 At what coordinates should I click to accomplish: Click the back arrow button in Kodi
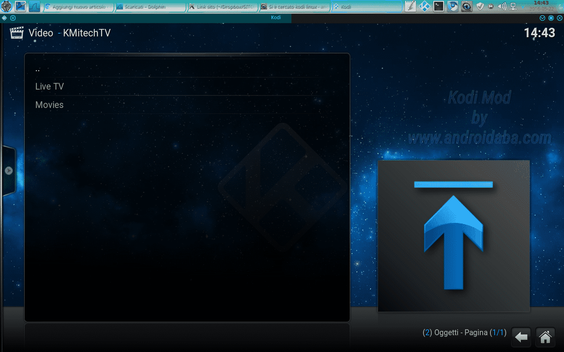(521, 337)
